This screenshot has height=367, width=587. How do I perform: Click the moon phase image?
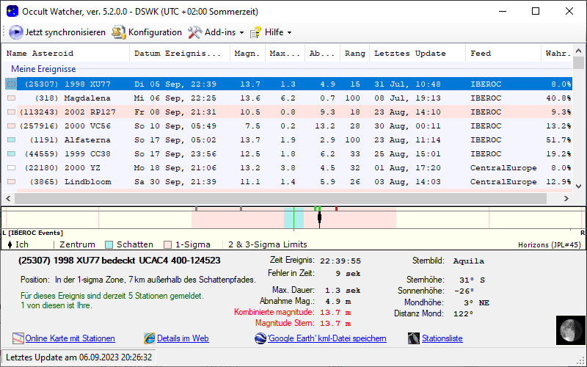point(568,330)
